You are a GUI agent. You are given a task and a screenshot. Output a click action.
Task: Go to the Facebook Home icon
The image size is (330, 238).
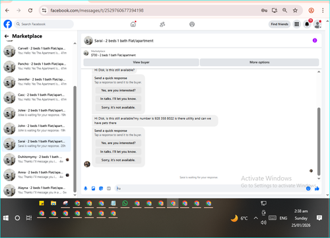point(133,24)
